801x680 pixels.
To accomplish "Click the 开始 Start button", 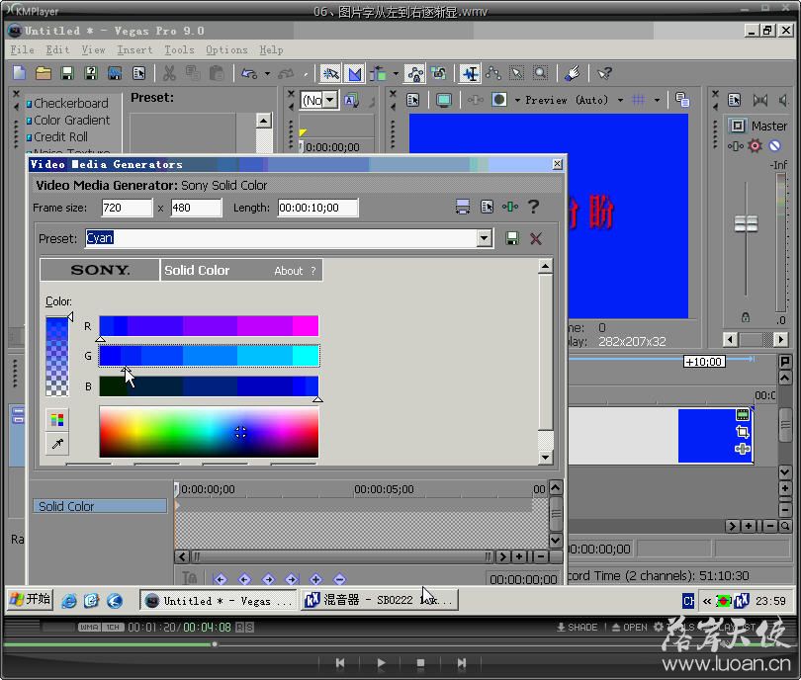I will pyautogui.click(x=31, y=599).
